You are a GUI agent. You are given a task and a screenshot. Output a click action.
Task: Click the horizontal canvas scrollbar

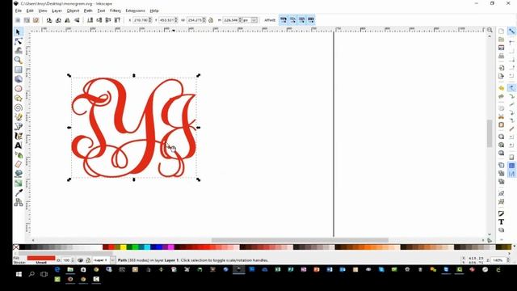[x=300, y=240]
